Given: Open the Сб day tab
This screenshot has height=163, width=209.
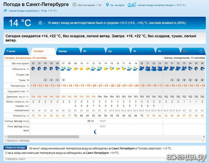Looking at the screenshot, I should point(193,51).
